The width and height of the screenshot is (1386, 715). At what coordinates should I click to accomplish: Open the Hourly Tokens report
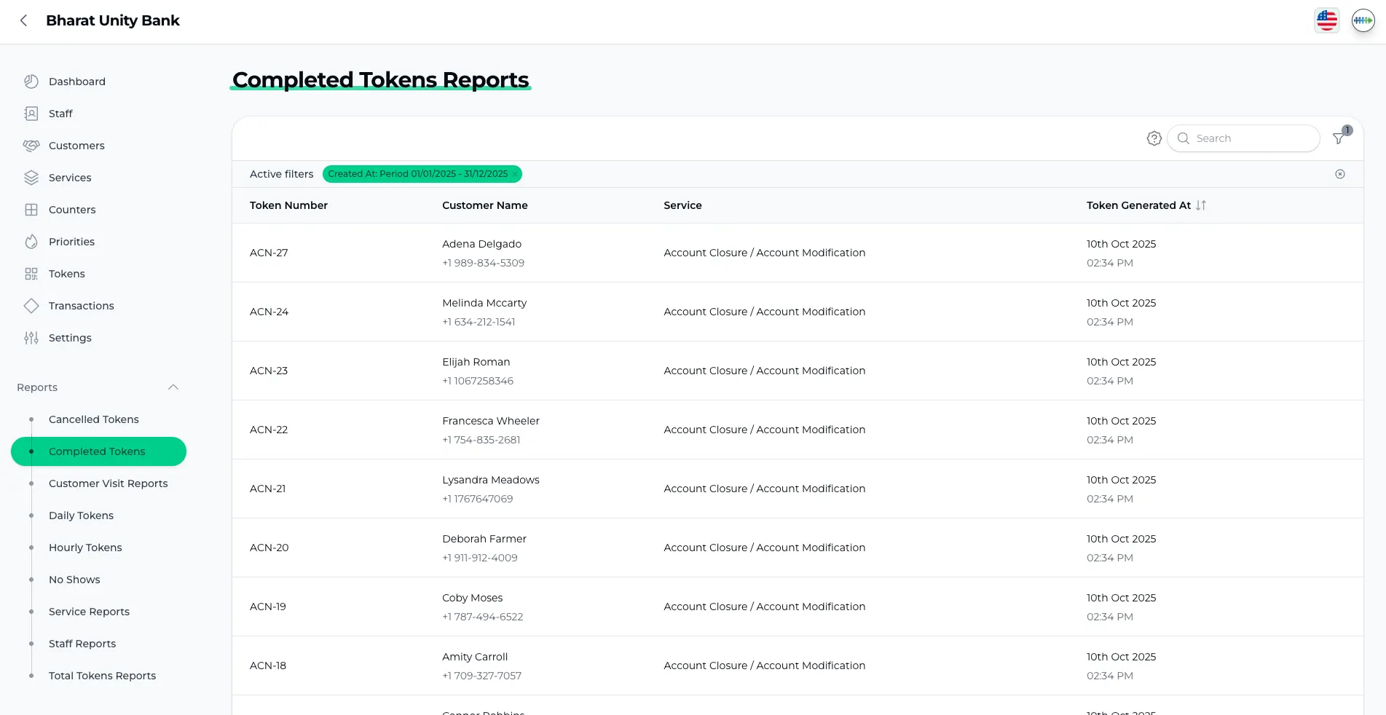click(85, 548)
